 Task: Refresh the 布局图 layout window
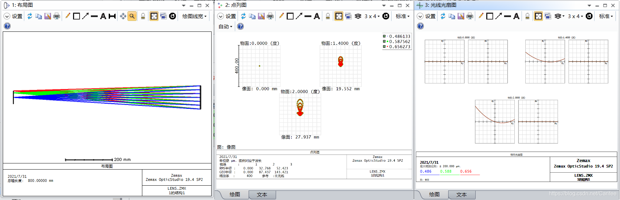(30, 16)
